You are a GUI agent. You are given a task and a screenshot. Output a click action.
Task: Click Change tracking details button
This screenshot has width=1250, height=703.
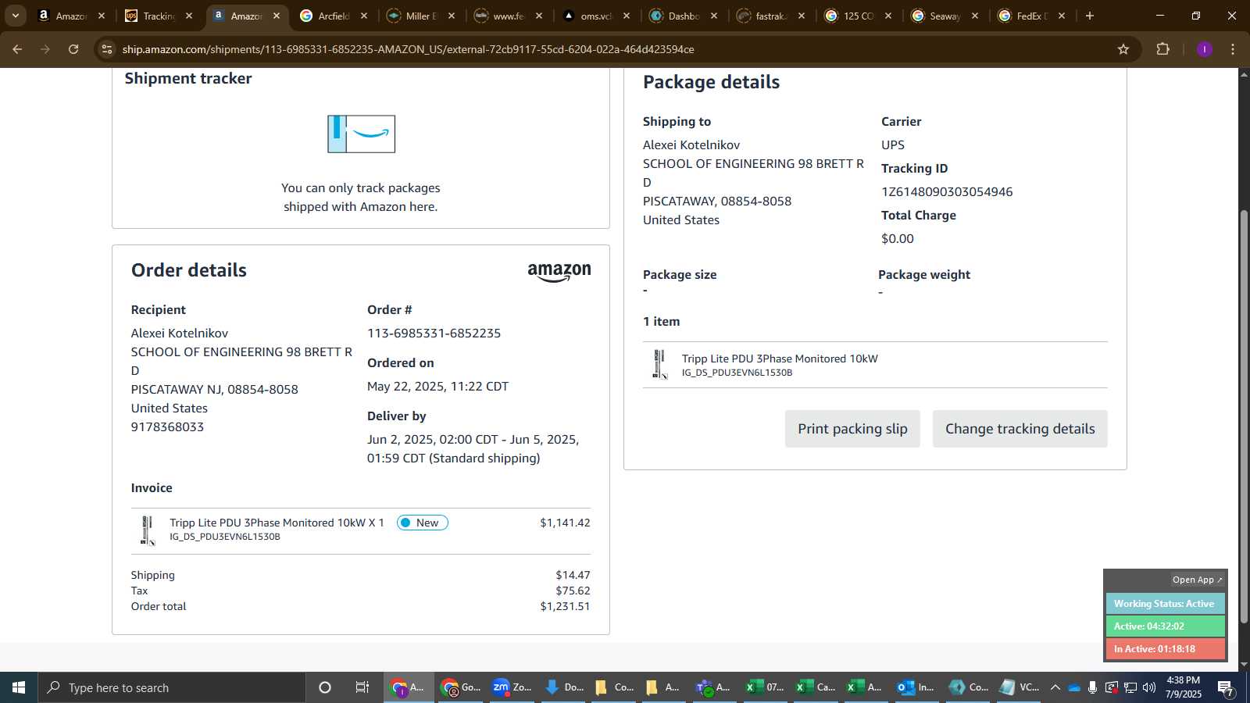(x=1020, y=429)
